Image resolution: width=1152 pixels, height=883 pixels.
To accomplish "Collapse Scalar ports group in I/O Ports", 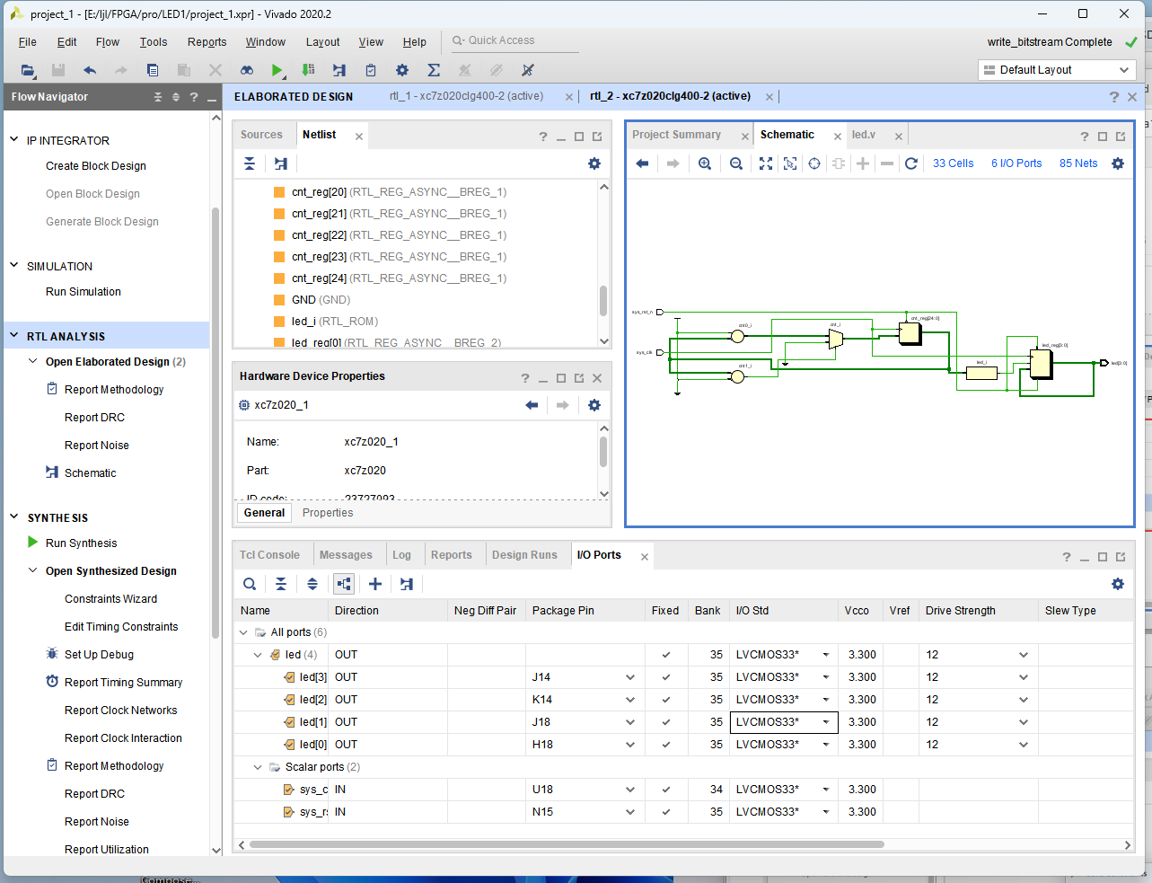I will 258,767.
